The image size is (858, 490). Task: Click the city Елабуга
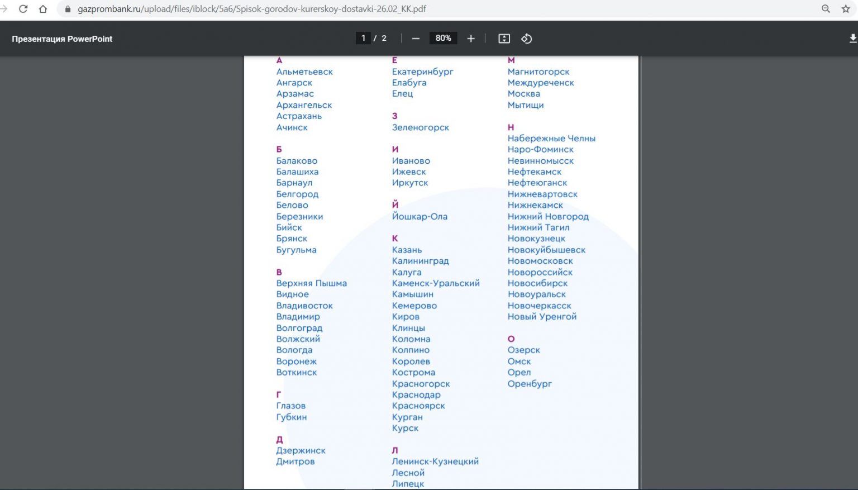[x=409, y=83]
